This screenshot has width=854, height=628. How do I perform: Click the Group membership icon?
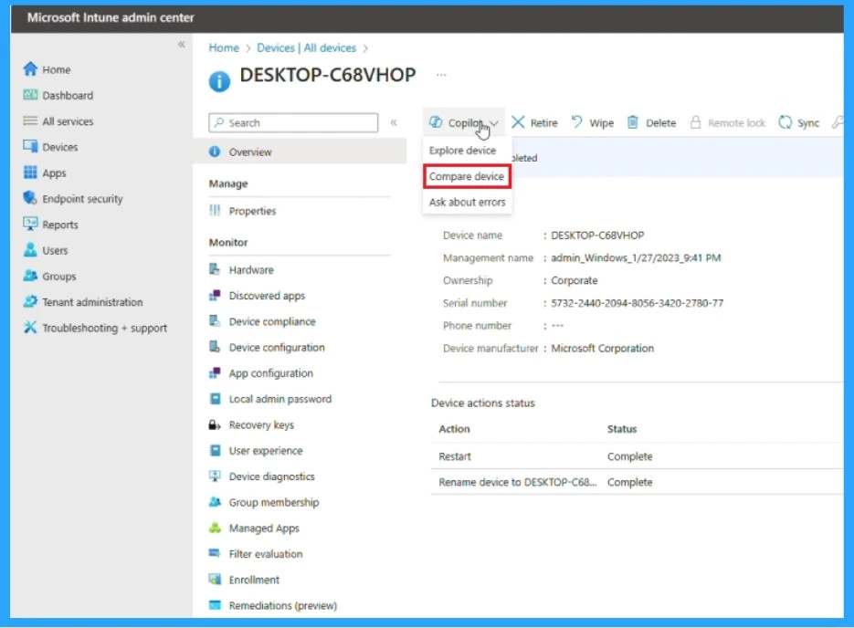tap(216, 502)
